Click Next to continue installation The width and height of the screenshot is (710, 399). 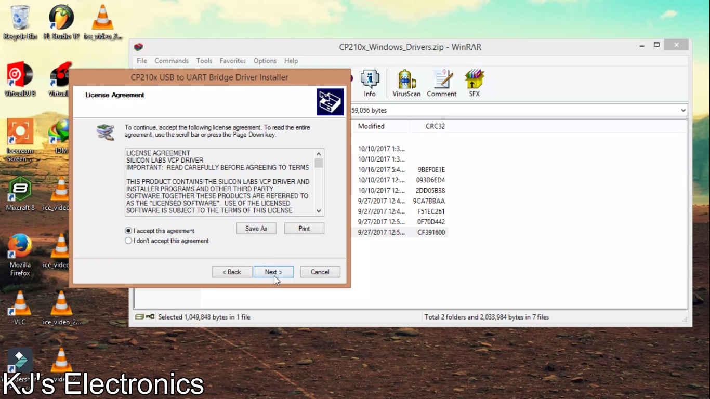(273, 272)
